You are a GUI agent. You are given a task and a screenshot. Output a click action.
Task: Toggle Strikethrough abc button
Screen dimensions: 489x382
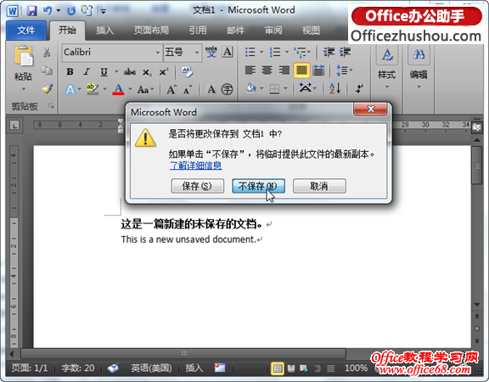coord(129,72)
